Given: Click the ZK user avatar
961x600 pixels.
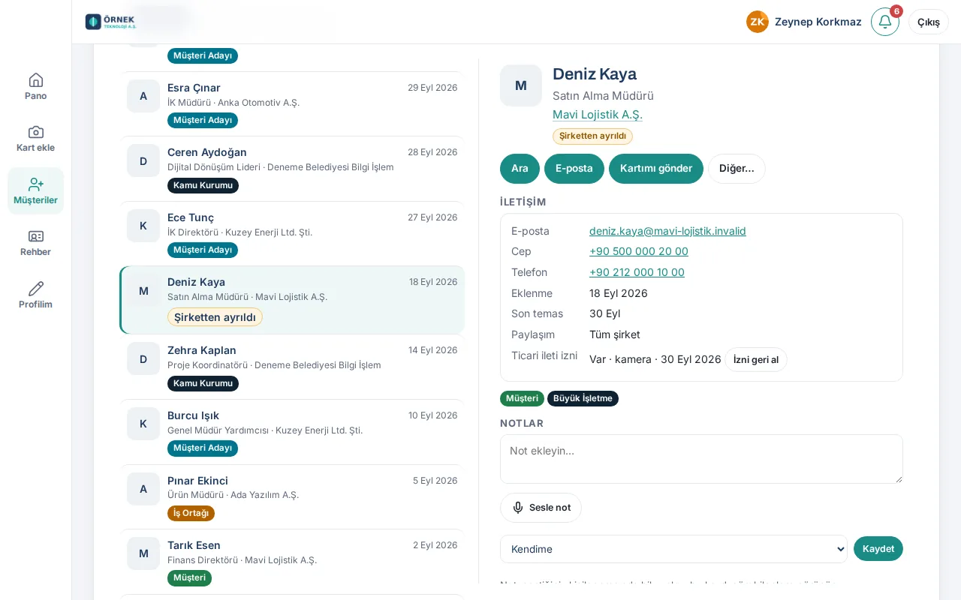Looking at the screenshot, I should [x=758, y=22].
